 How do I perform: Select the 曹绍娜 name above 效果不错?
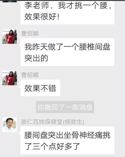pyautogui.click(x=30, y=75)
